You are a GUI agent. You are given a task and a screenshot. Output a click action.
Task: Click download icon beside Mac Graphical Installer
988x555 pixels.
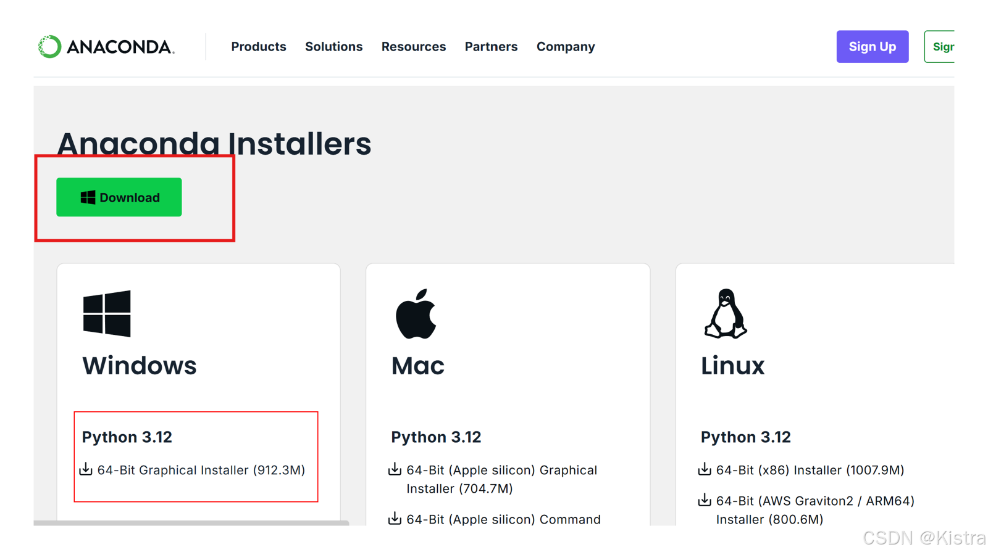[x=395, y=469]
